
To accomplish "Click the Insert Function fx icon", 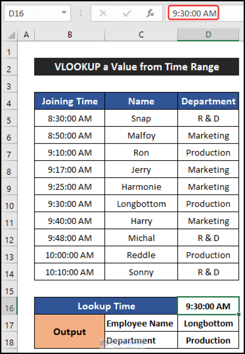I will (x=151, y=13).
